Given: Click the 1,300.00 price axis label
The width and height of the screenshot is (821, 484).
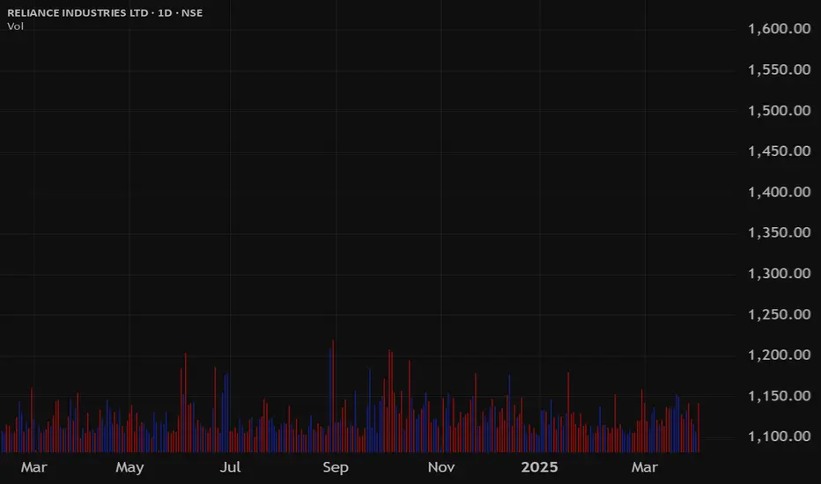Looking at the screenshot, I should click(x=779, y=273).
